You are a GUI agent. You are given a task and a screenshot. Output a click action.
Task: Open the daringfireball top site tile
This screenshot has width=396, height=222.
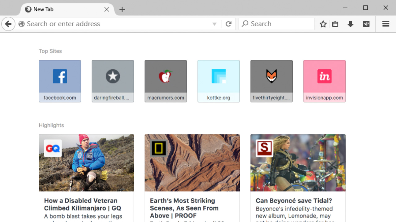click(113, 81)
